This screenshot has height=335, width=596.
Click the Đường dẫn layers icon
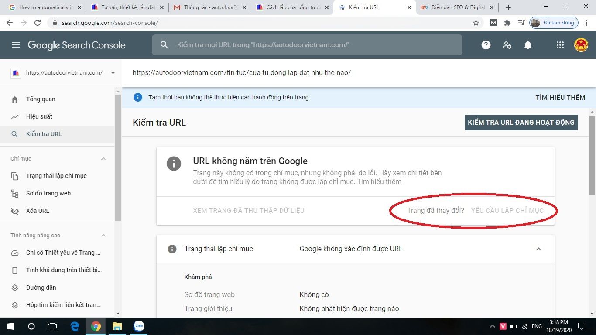[15, 287]
